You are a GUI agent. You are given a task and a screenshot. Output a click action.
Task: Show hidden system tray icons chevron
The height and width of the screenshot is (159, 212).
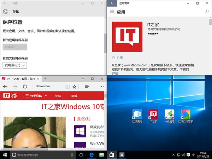point(173,155)
